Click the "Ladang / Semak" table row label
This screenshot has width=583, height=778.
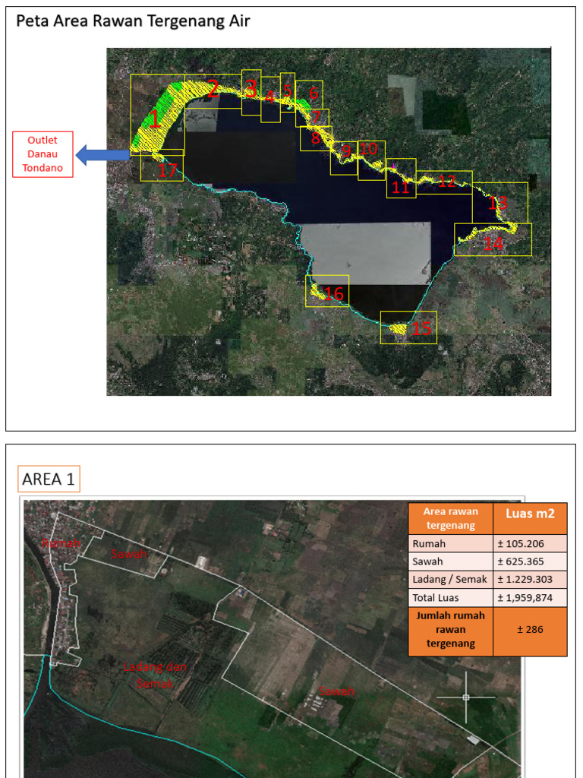coord(451,580)
